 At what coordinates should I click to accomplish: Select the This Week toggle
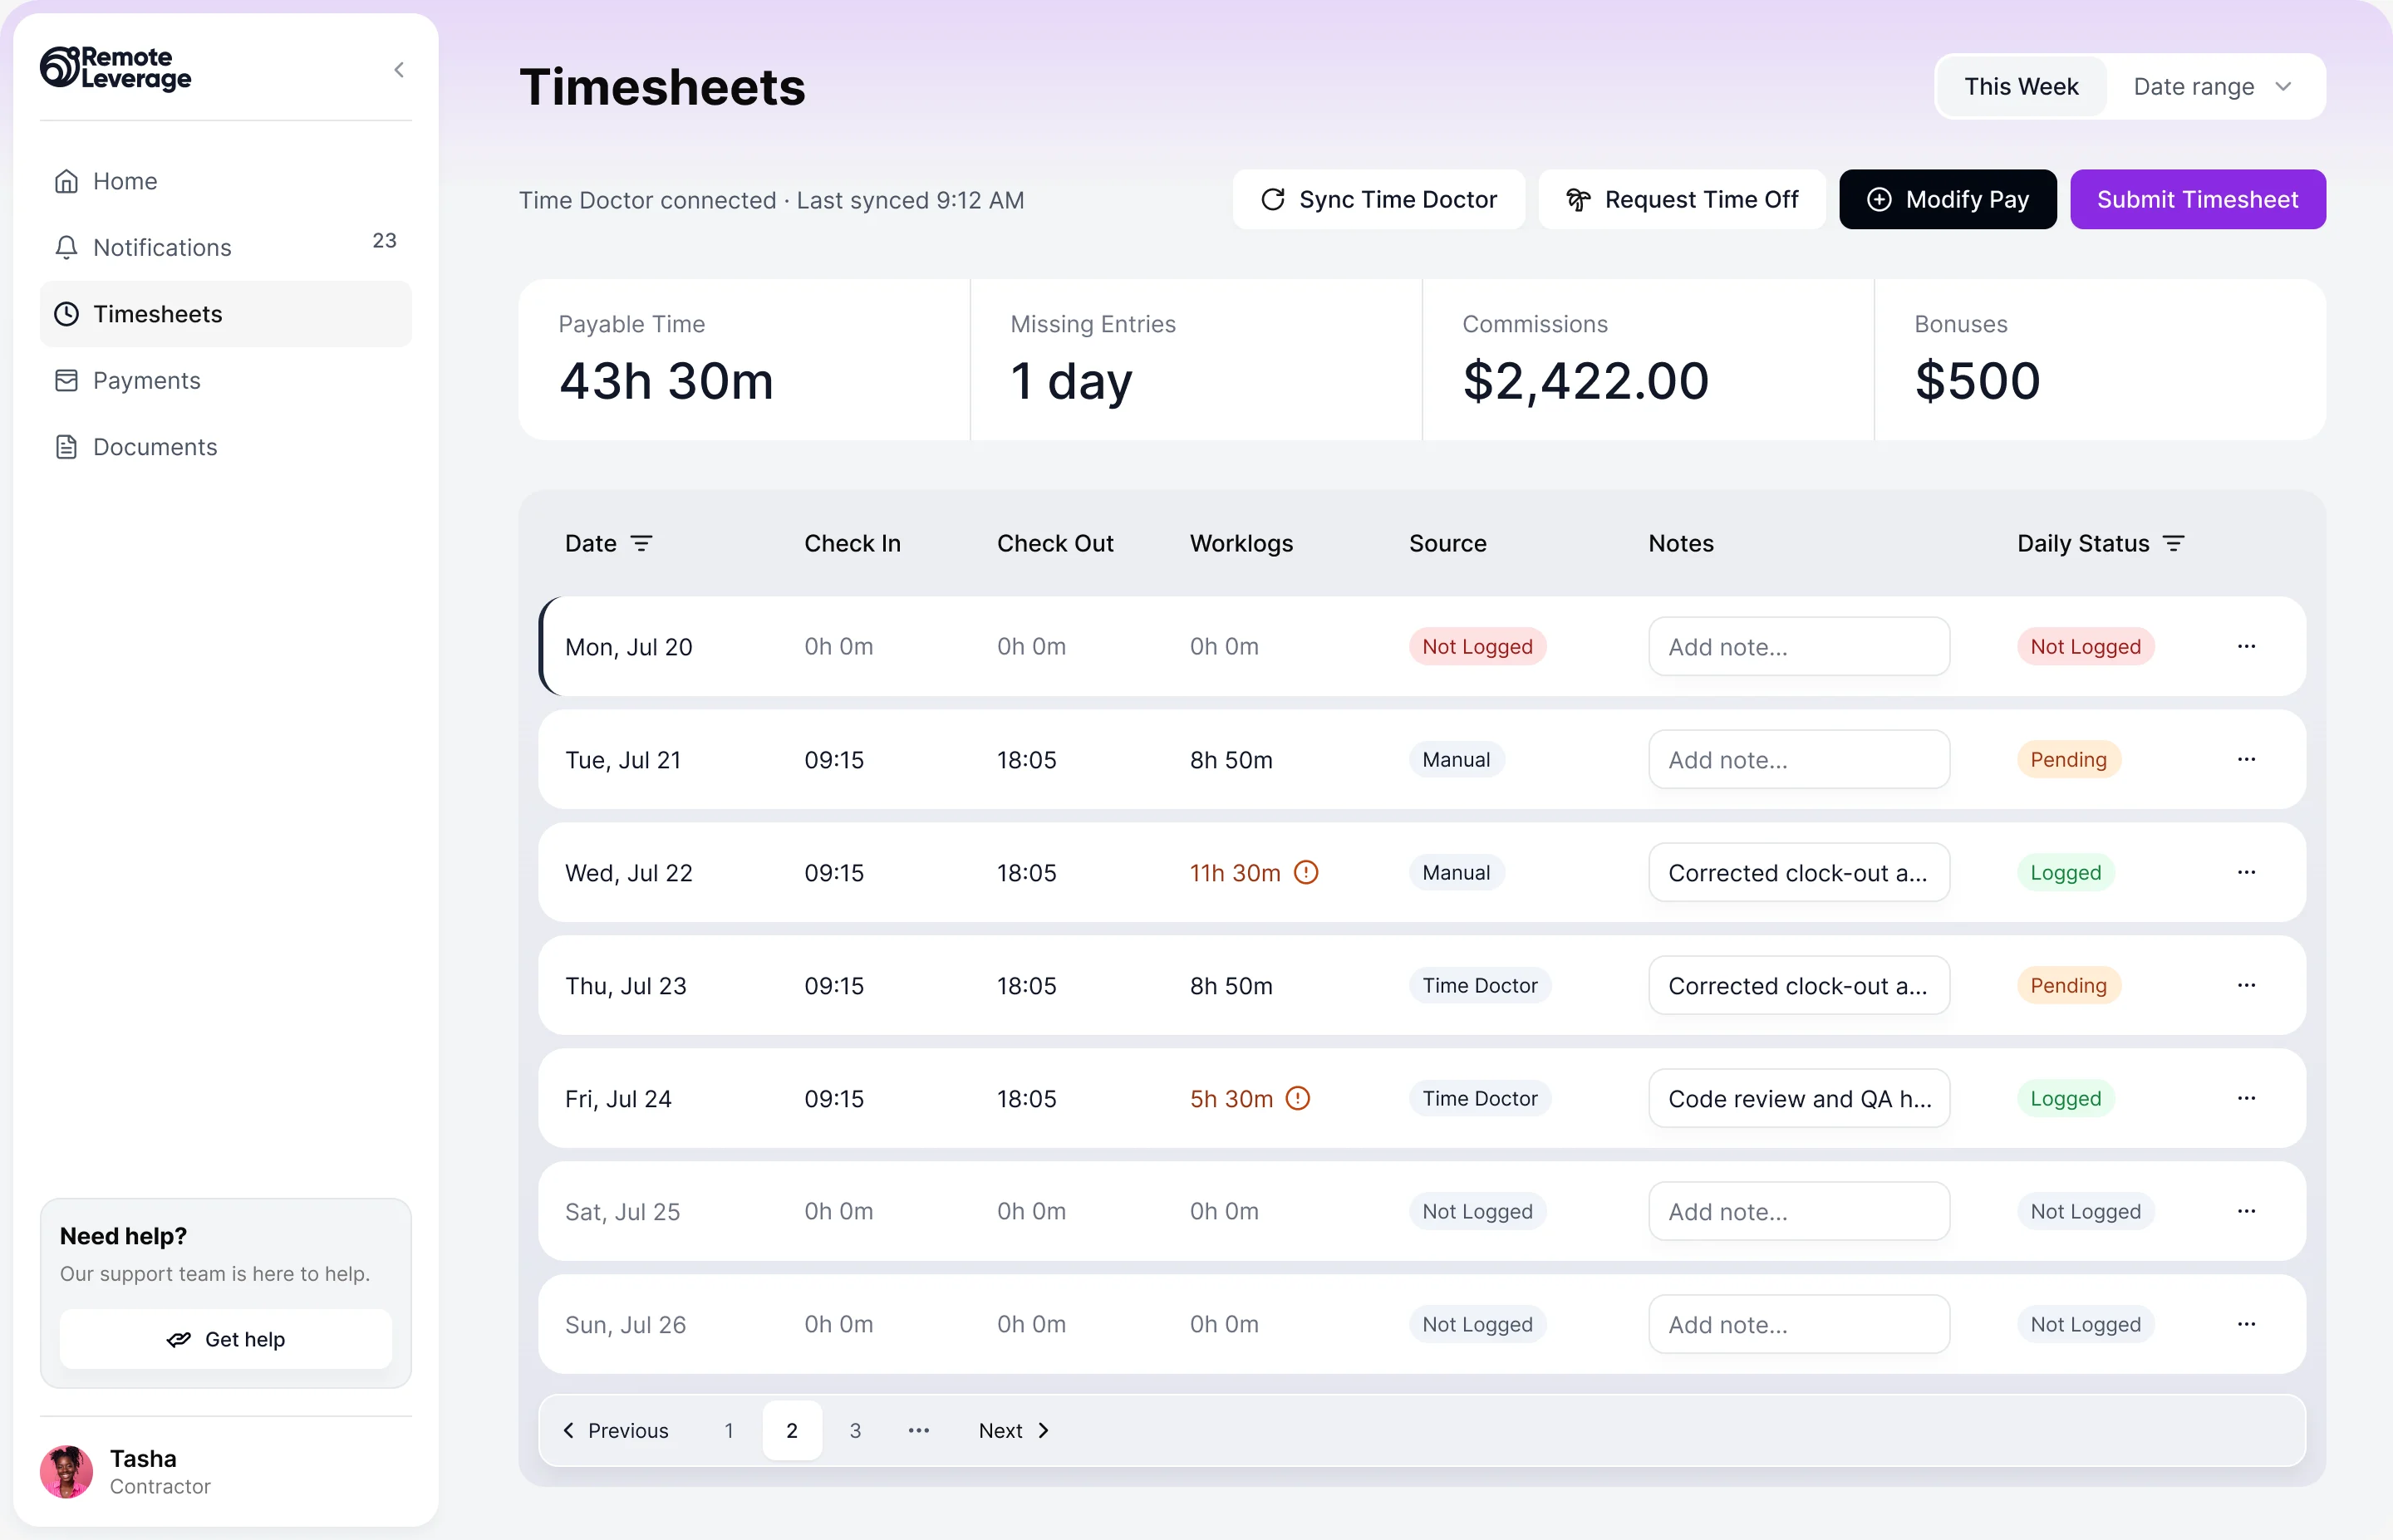pyautogui.click(x=2021, y=87)
